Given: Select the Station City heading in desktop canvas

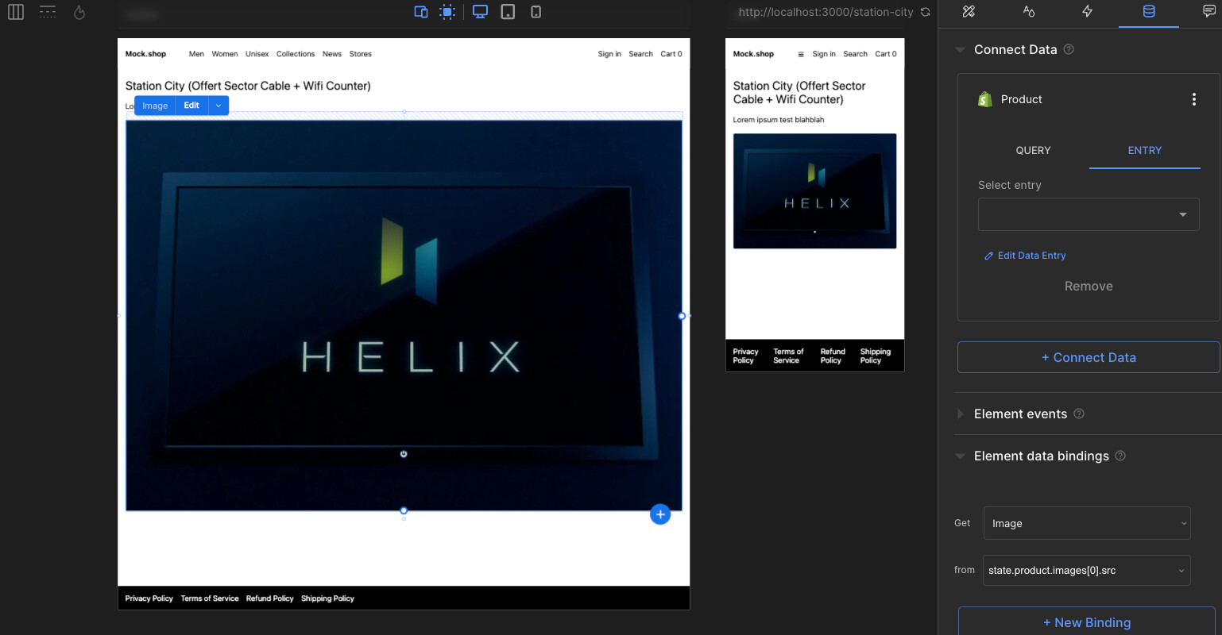Looking at the screenshot, I should tap(248, 86).
